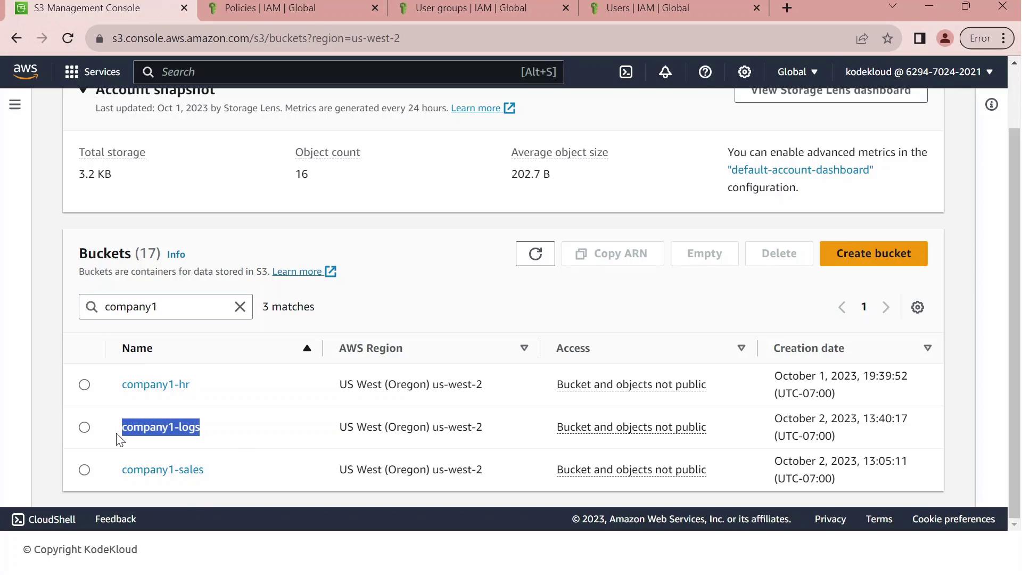Click the page vertical scrollbar

[x=1015, y=319]
